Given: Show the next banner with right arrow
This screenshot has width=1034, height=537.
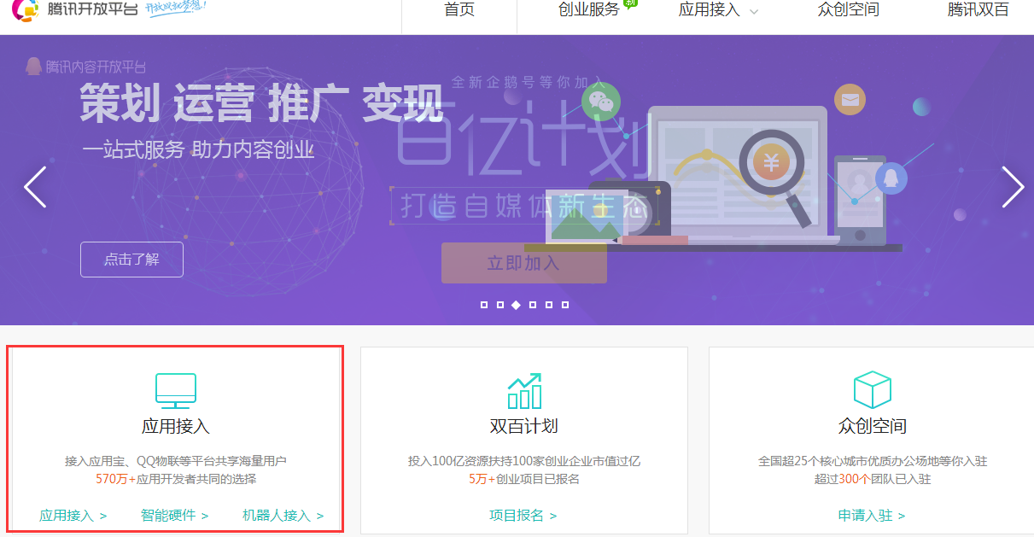Looking at the screenshot, I should coord(1013,187).
